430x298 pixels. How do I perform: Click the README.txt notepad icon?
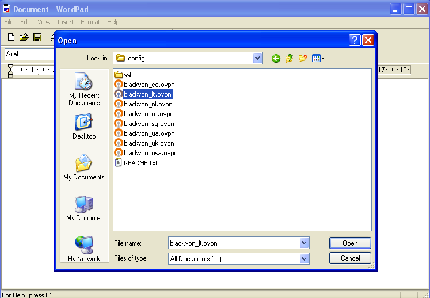pos(118,163)
